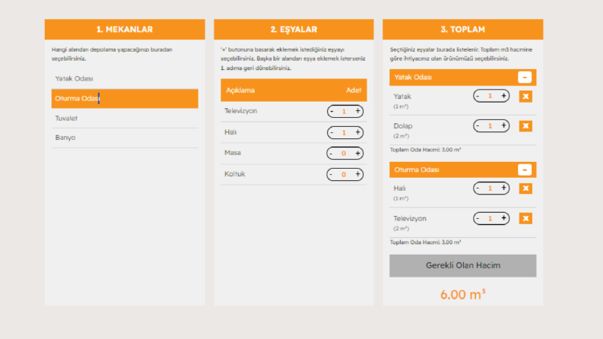The height and width of the screenshot is (339, 603).
Task: Select the highlighted Oturma Odası room
Action: pos(125,99)
